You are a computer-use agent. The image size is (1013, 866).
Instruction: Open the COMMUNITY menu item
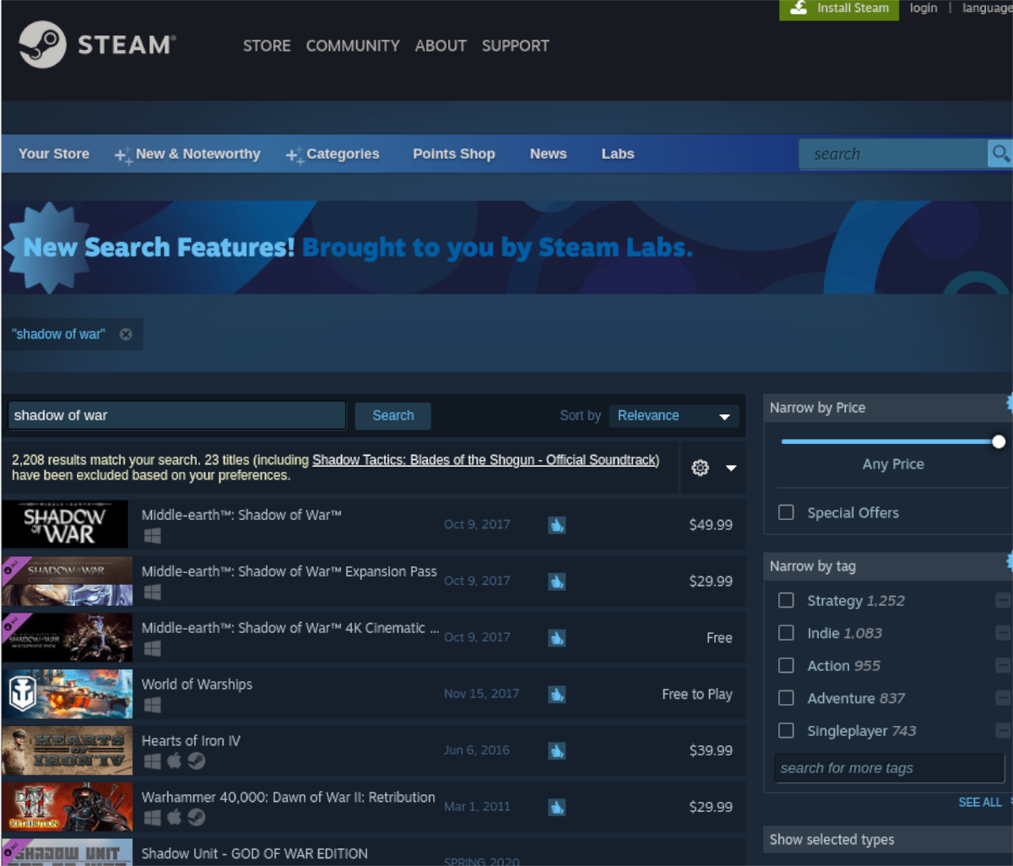[x=352, y=46]
